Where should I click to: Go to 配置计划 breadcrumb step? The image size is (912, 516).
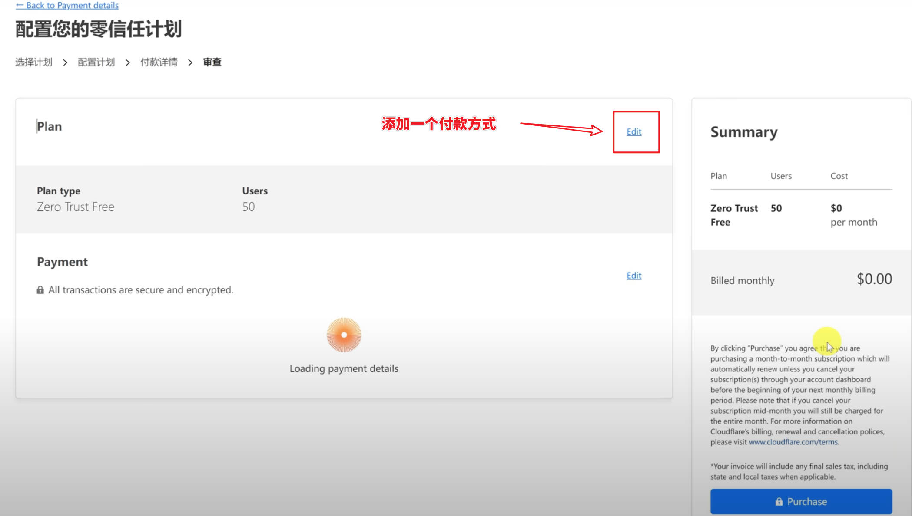pos(96,62)
